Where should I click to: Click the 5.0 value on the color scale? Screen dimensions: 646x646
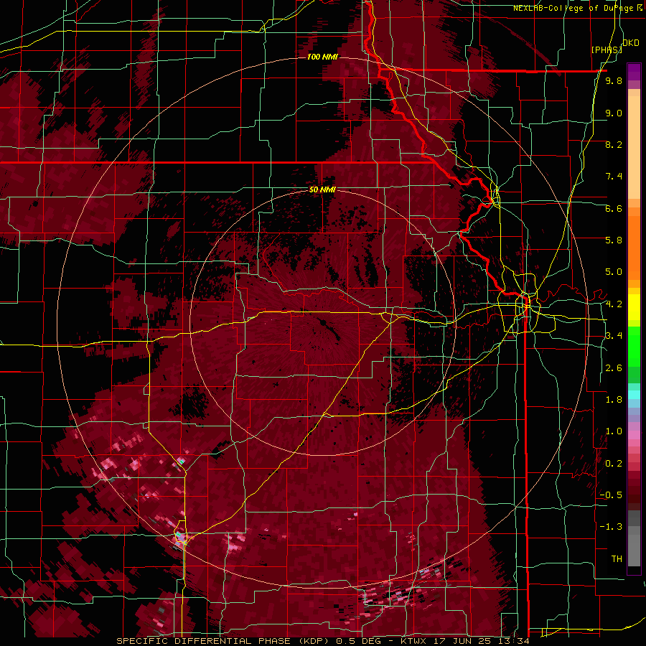pos(614,272)
